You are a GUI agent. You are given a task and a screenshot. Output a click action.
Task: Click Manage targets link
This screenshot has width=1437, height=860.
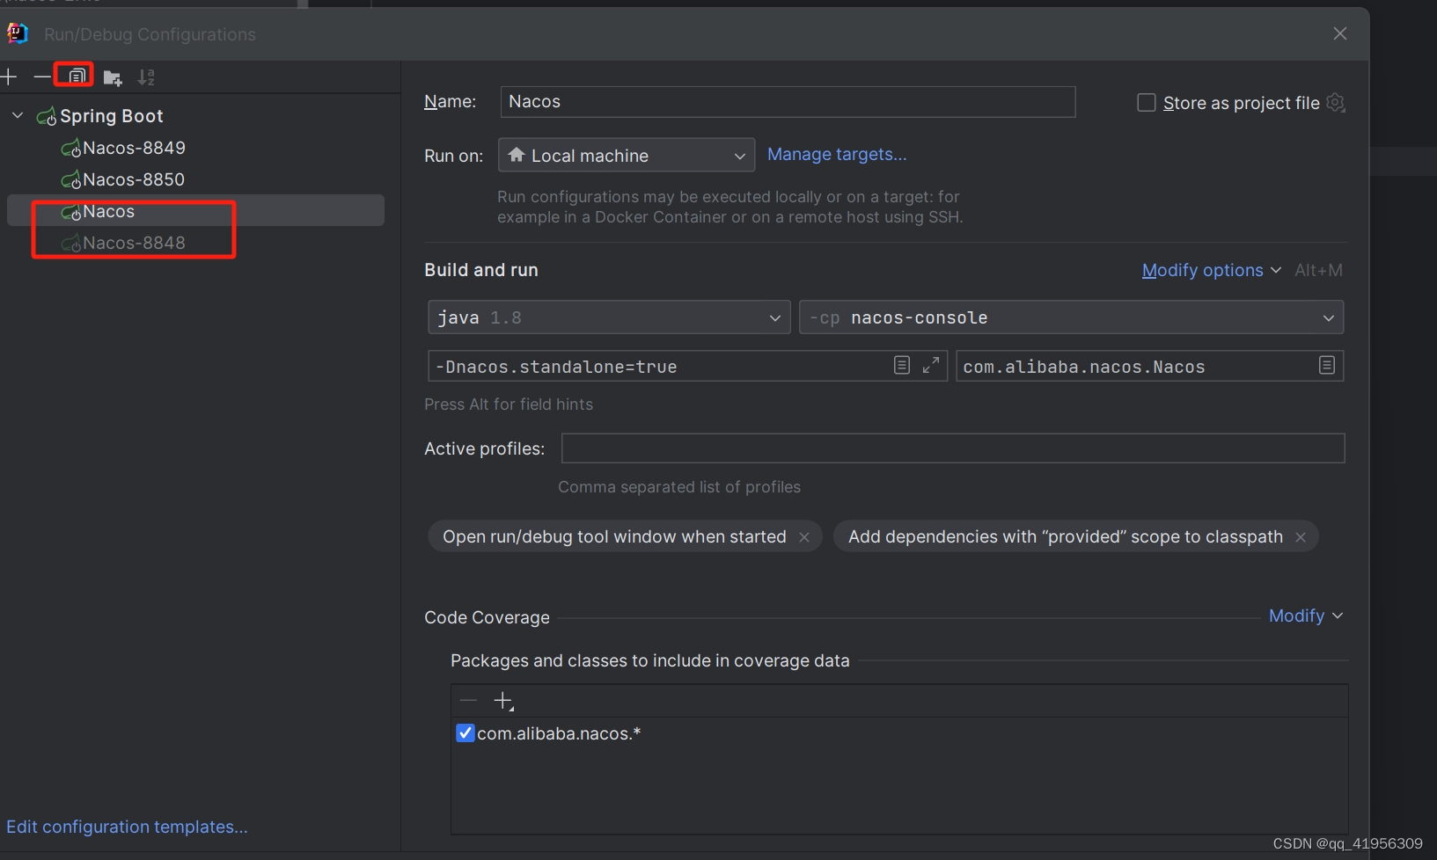[x=837, y=155]
